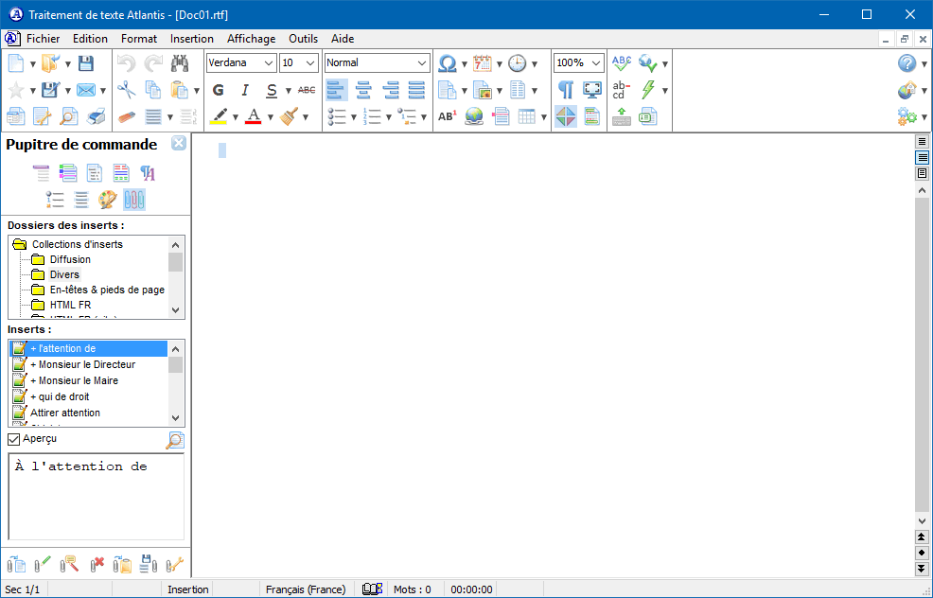
Task: Open the Verdana font dropdown
Action: [269, 63]
